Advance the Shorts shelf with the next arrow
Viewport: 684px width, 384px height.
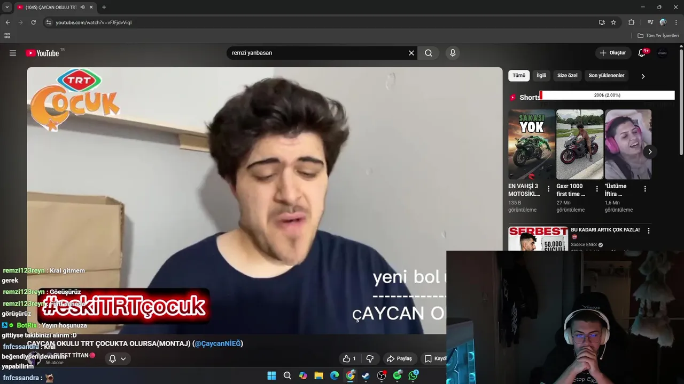[x=650, y=152]
